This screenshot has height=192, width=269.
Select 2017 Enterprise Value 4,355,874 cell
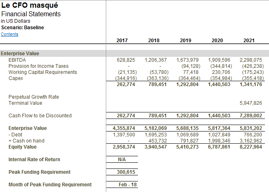point(124,128)
